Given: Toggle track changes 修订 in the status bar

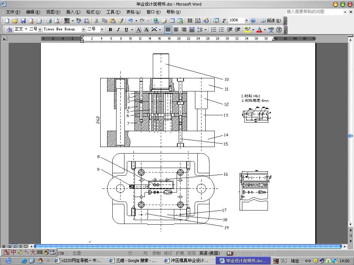Looking at the screenshot, I should click(x=168, y=253).
